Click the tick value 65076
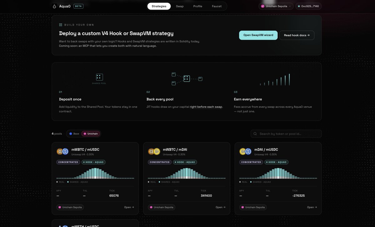Viewport: 375px width, 227px height. pos(114,196)
